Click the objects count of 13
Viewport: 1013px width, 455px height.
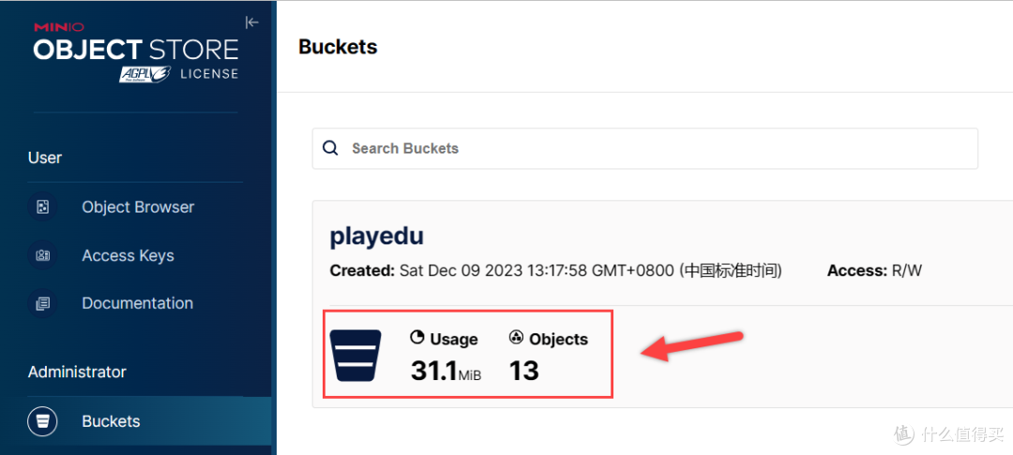point(523,371)
